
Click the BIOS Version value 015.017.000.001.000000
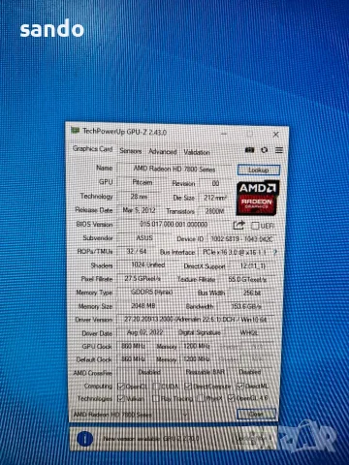174,224
